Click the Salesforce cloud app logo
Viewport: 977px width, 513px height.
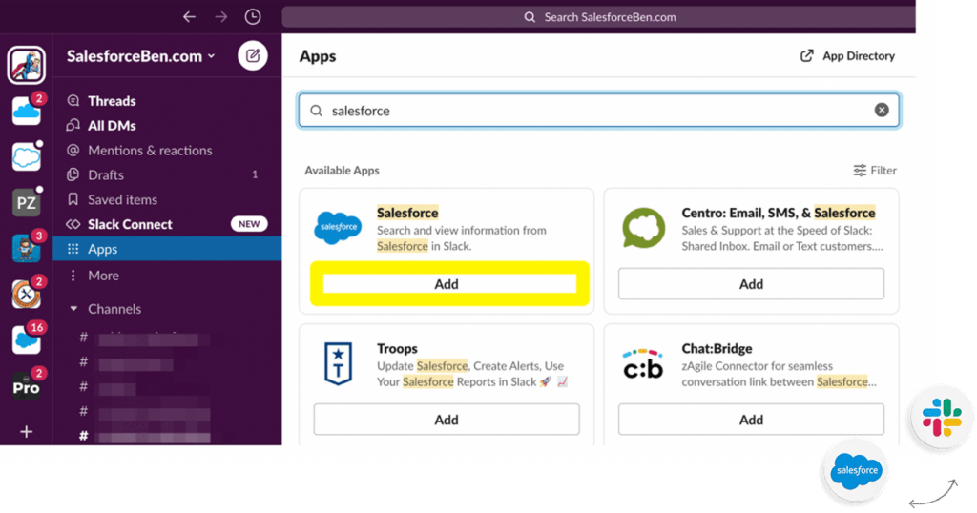[338, 227]
